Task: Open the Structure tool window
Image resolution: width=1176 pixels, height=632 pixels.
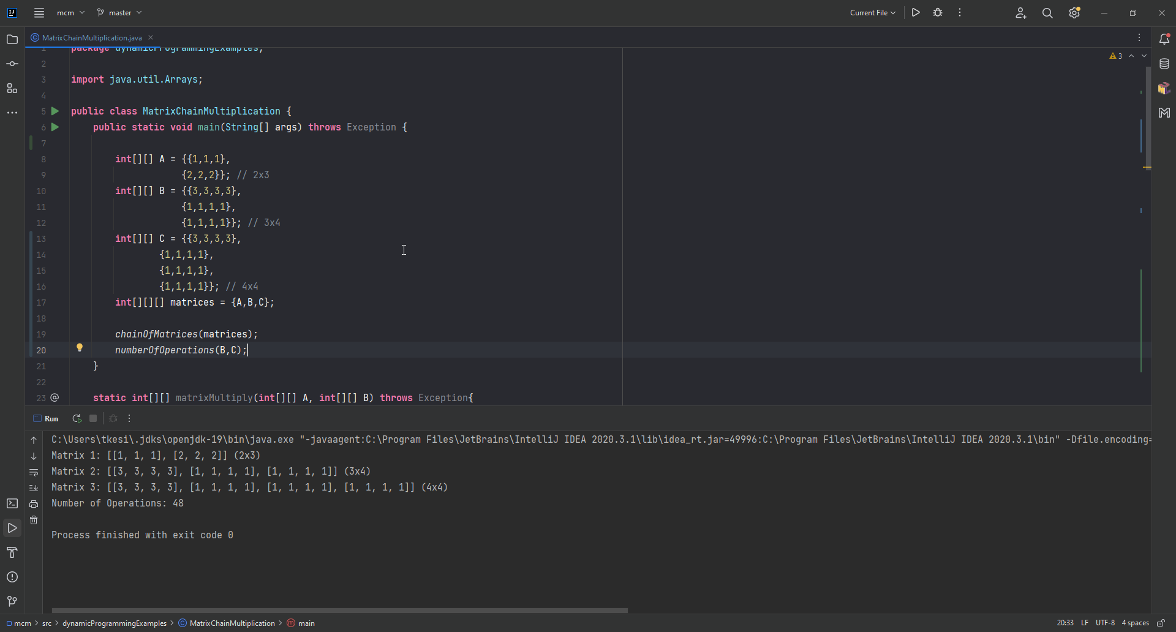Action: pyautogui.click(x=12, y=89)
